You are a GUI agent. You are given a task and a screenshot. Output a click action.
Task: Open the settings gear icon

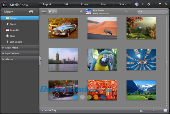pyautogui.click(x=149, y=4)
